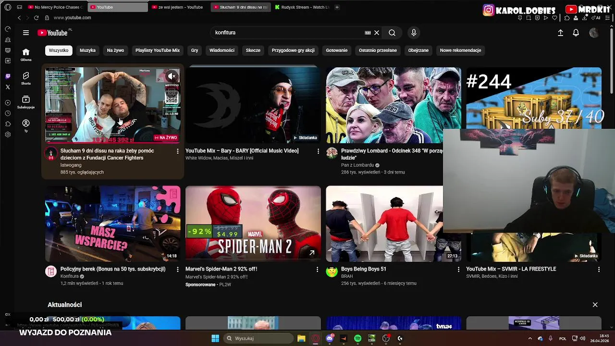Click the heart bookmark icon in address bar
Viewport: 615px width, 346px height.
point(554,18)
